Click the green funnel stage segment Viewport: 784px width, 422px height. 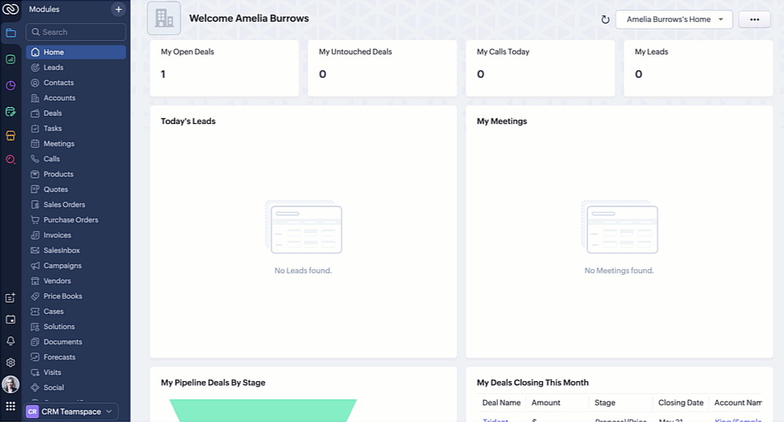tap(263, 411)
